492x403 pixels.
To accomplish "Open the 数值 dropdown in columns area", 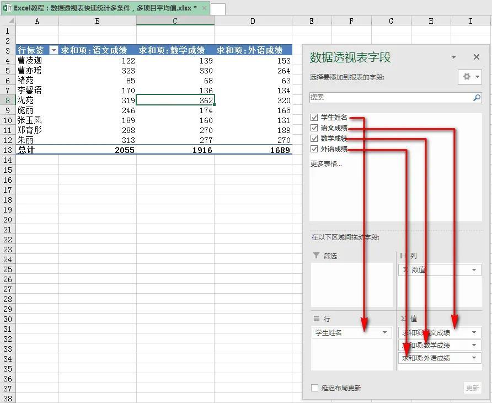I will coord(474,270).
